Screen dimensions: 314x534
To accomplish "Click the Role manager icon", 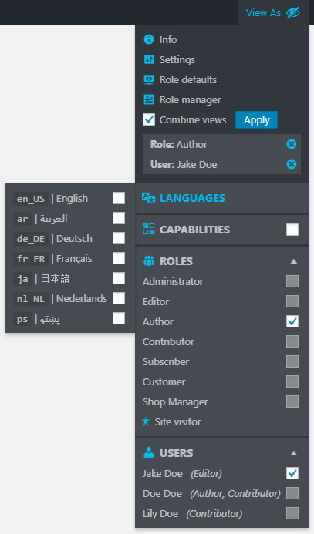I will 149,99.
